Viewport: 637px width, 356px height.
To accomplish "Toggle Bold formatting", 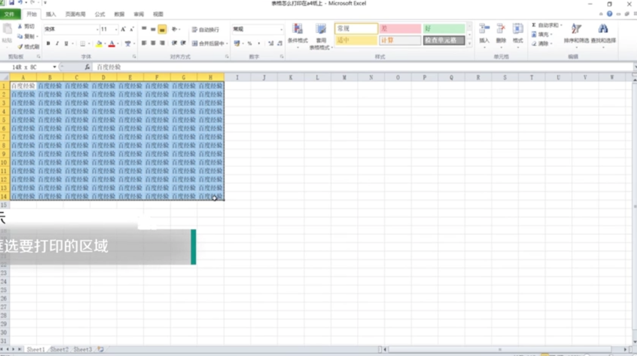I will pyautogui.click(x=48, y=44).
